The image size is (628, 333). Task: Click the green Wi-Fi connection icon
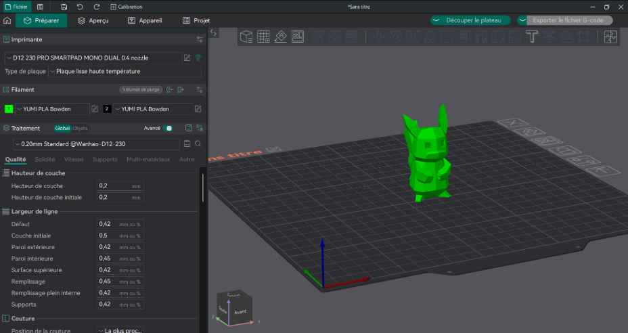pos(198,58)
